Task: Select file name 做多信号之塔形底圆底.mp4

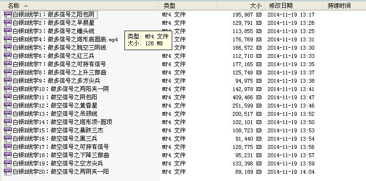Action: click(82, 39)
